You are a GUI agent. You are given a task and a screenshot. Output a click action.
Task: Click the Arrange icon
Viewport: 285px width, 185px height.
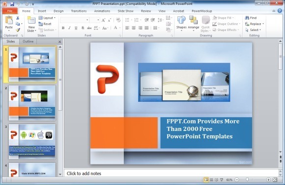pyautogui.click(x=193, y=20)
